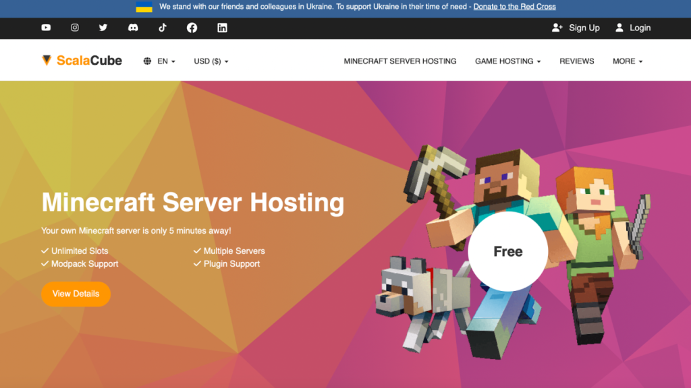Click the ScalaCube logo

(82, 61)
